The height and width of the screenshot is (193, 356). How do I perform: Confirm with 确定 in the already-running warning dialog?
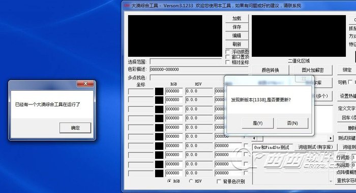(x=75, y=128)
